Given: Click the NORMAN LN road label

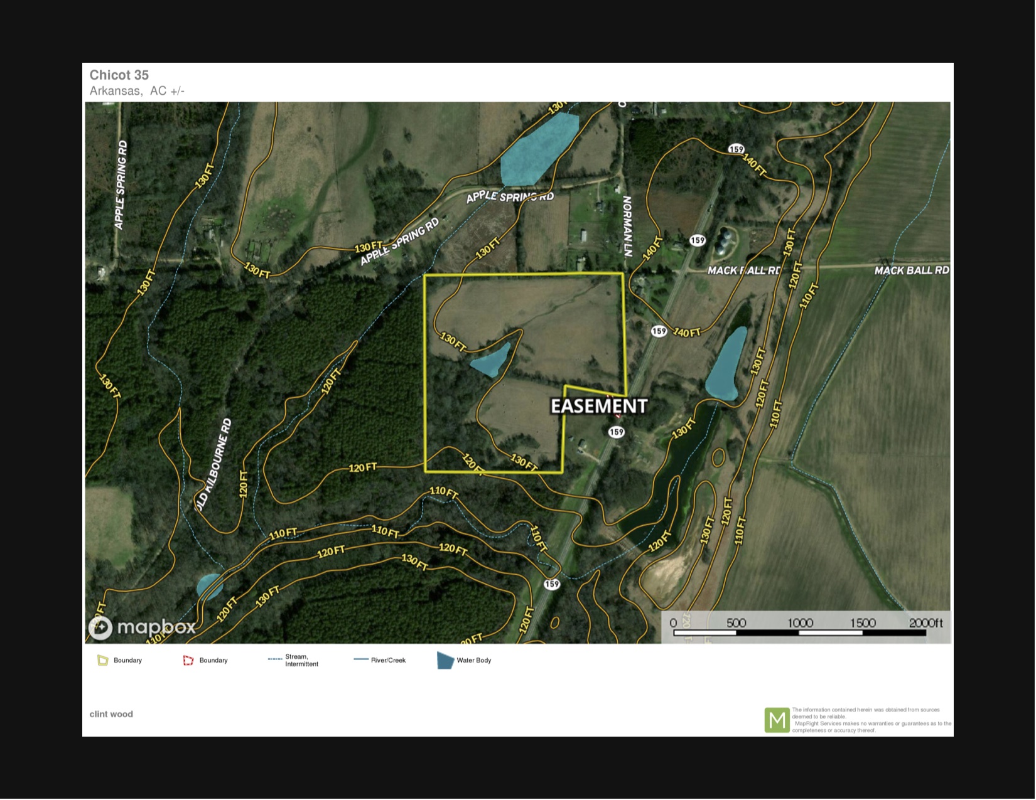Looking at the screenshot, I should tap(627, 227).
